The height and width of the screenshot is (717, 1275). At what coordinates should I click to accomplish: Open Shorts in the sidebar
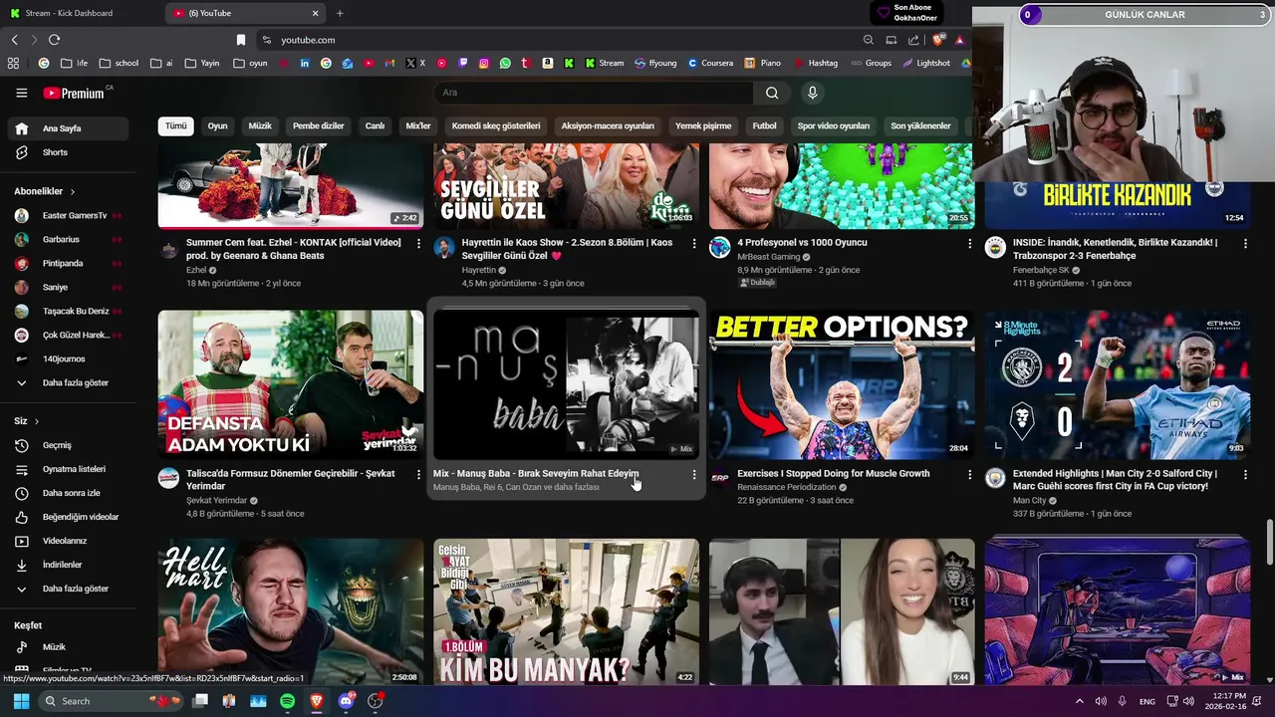(x=66, y=152)
